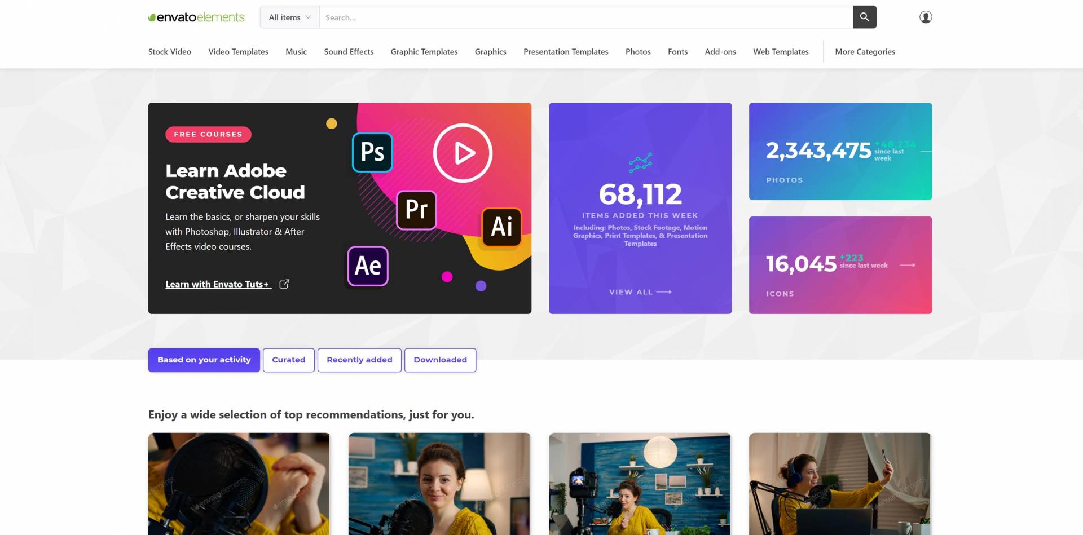The image size is (1083, 535).
Task: Open Web Templates category
Action: pos(781,51)
